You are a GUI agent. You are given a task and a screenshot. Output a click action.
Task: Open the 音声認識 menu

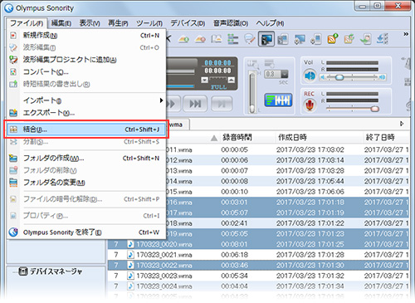(x=231, y=23)
